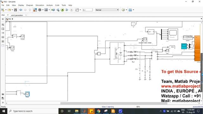Expand the palette with double chevron

pos(3,103)
